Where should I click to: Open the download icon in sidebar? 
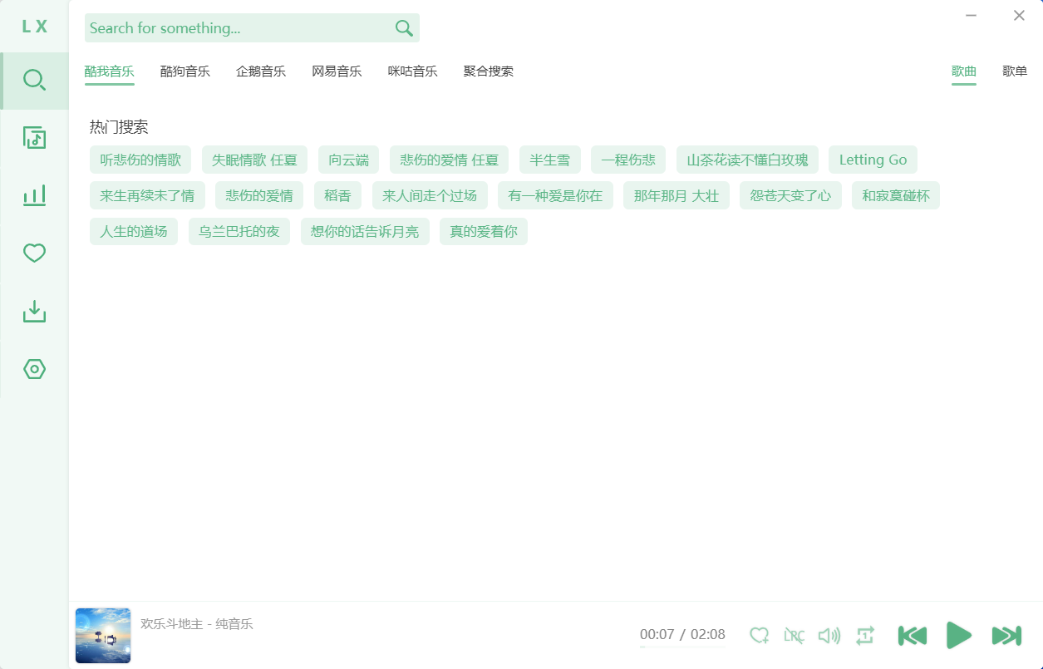click(34, 312)
